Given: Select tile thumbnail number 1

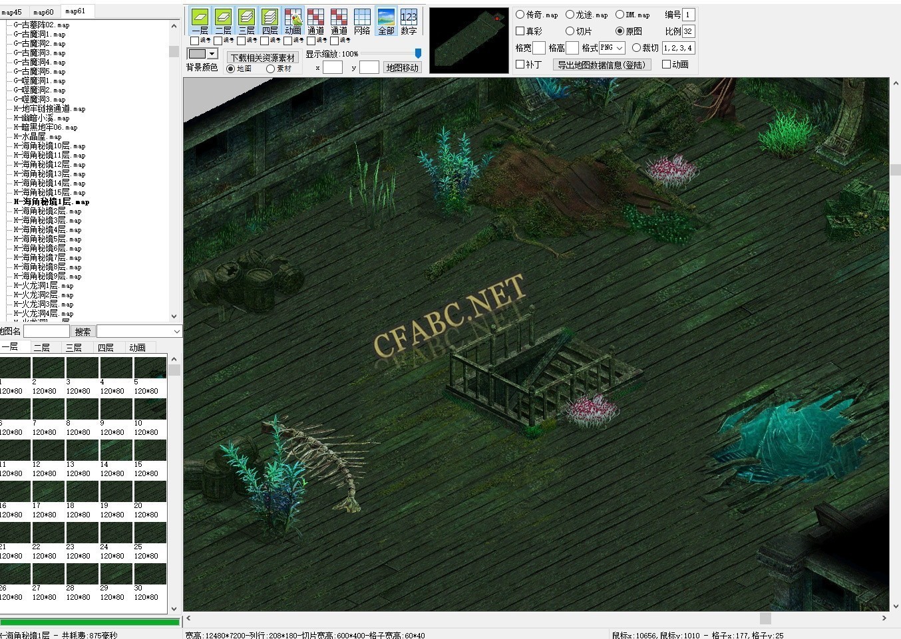Looking at the screenshot, I should (x=15, y=368).
